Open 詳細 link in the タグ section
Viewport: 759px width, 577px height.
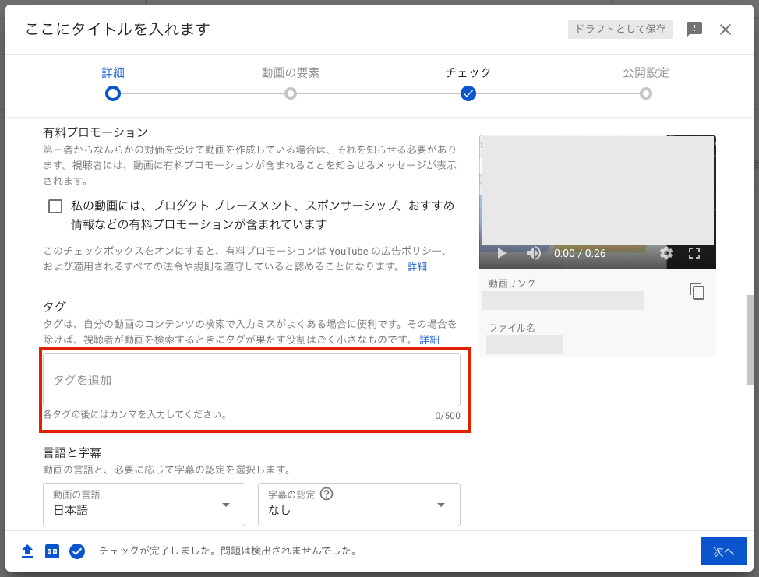429,340
